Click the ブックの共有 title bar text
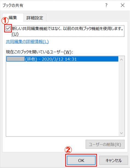130x168 pixels. [13, 5]
